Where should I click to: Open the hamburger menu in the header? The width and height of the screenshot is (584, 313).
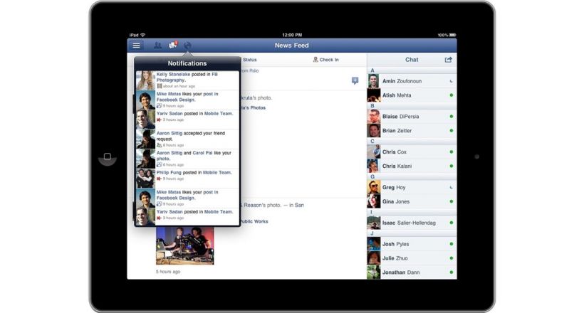click(136, 46)
